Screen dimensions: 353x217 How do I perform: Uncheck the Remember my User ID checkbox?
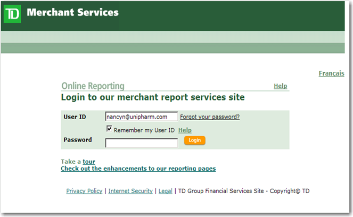(109, 129)
